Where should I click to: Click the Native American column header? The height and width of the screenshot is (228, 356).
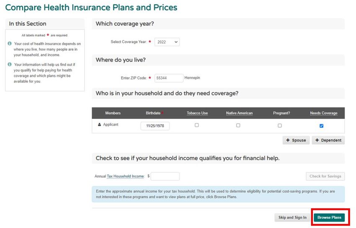(x=239, y=113)
